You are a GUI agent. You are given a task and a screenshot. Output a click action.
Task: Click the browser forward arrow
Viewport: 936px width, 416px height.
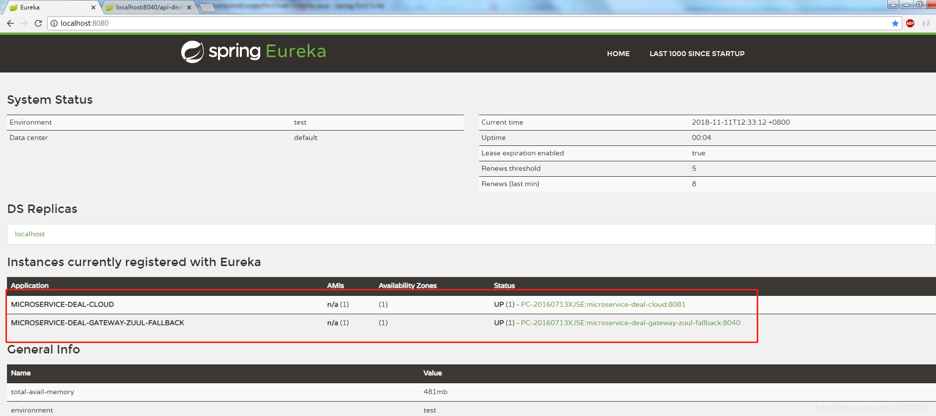coord(24,23)
